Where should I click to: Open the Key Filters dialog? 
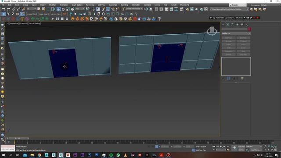[256, 150]
